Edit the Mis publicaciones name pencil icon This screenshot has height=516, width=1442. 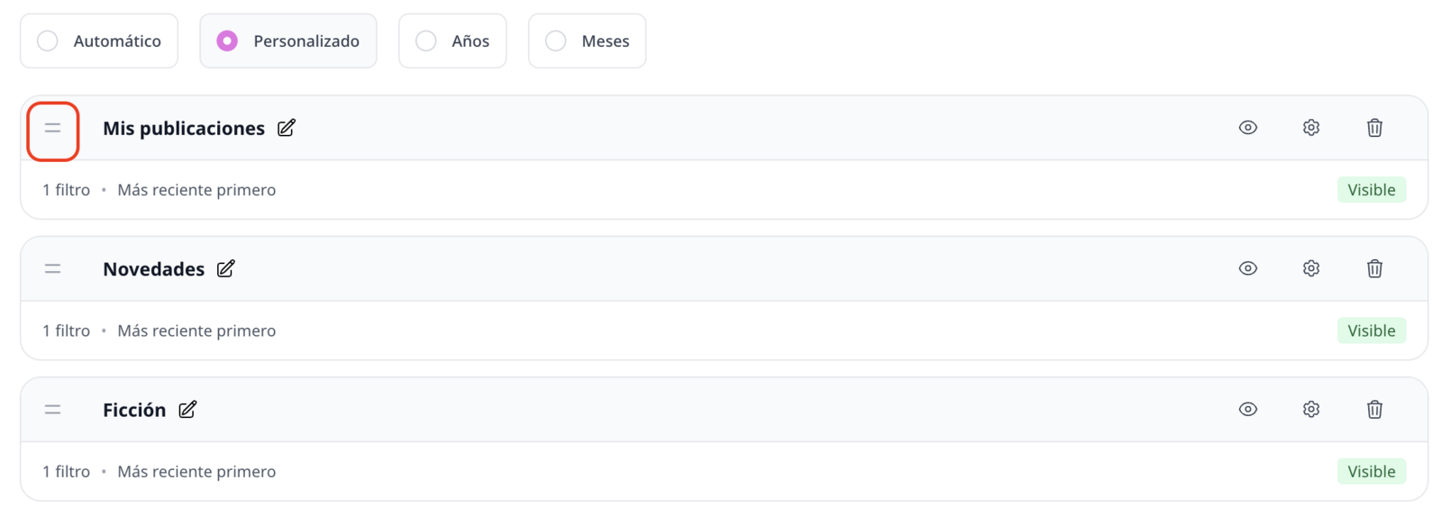(x=287, y=128)
